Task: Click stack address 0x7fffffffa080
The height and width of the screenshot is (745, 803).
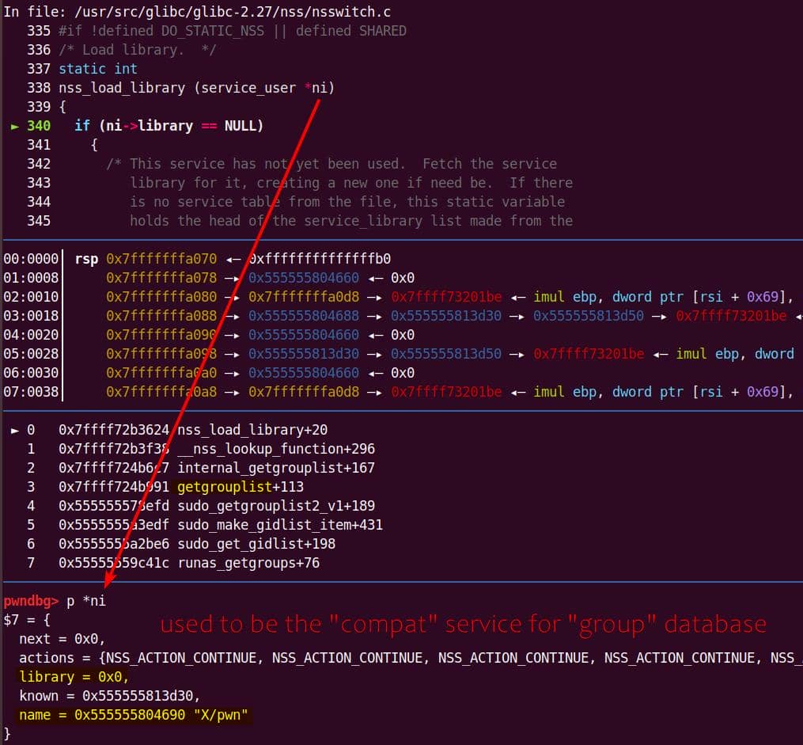Action: [161, 297]
